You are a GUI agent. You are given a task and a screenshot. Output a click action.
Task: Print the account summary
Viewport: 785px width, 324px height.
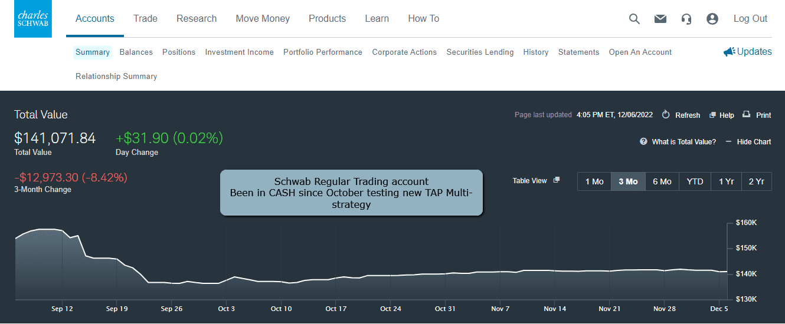tap(756, 115)
